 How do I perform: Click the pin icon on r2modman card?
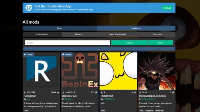pos(25,55)
